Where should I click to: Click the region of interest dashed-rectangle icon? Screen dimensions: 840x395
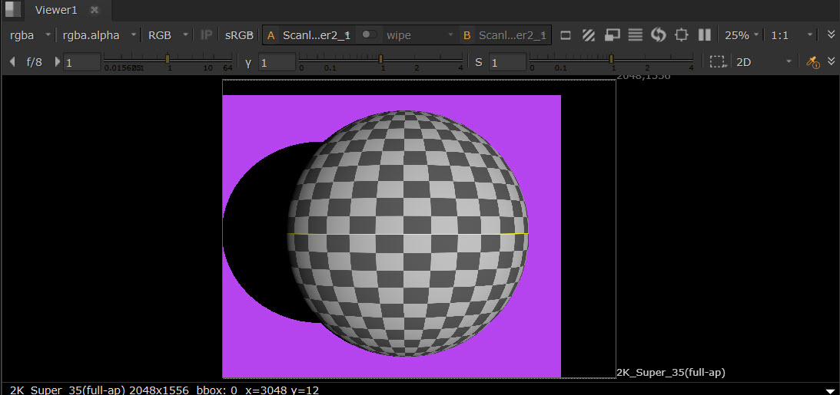tap(717, 62)
